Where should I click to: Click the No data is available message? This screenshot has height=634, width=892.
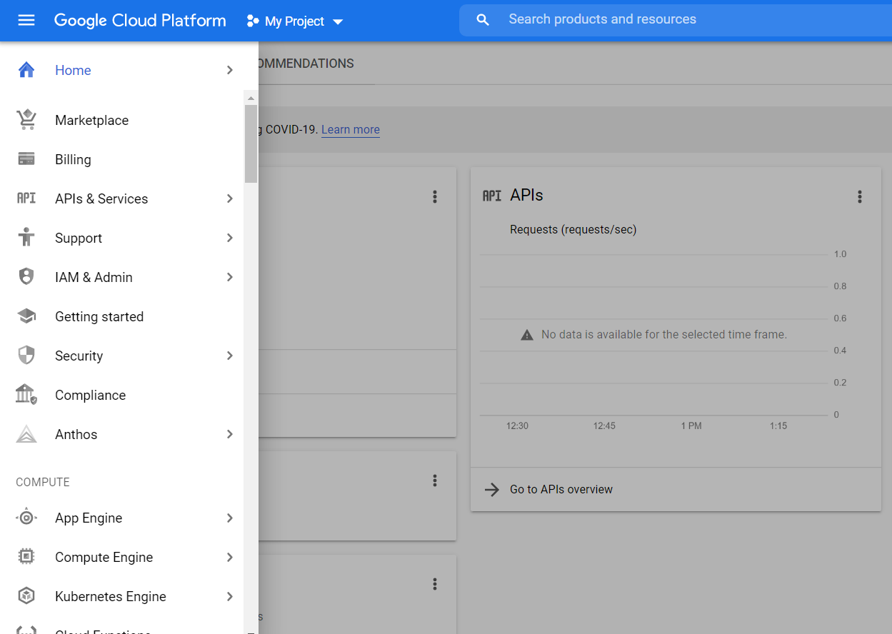pyautogui.click(x=663, y=334)
